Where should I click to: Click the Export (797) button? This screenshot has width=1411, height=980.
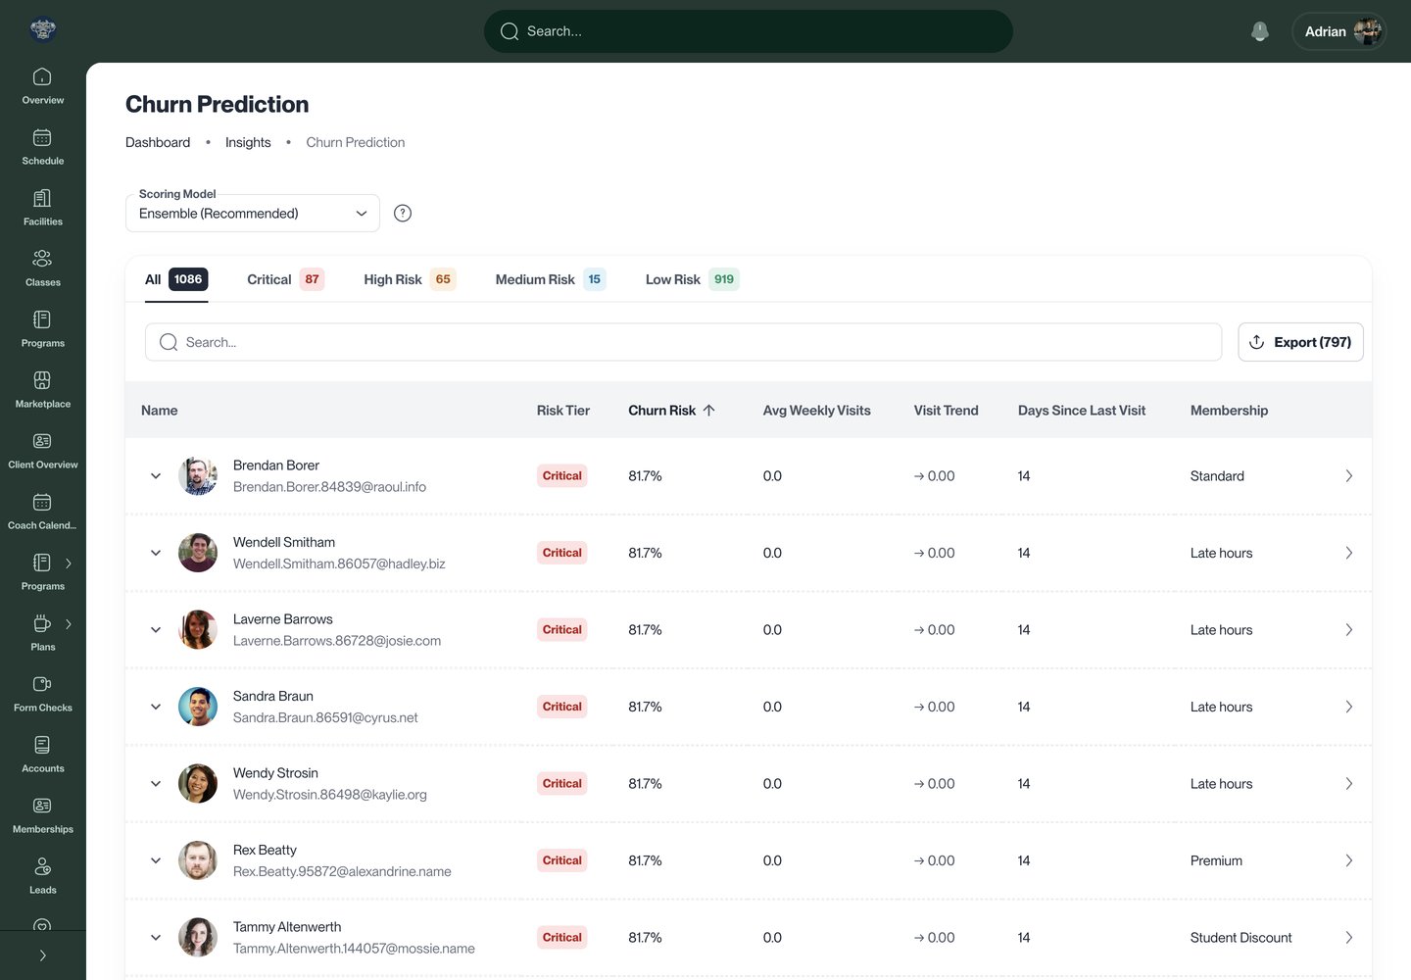1300,342
